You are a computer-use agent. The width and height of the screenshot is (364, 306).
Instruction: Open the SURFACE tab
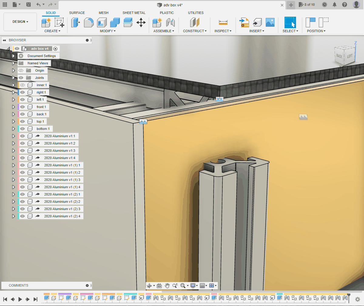coord(77,13)
